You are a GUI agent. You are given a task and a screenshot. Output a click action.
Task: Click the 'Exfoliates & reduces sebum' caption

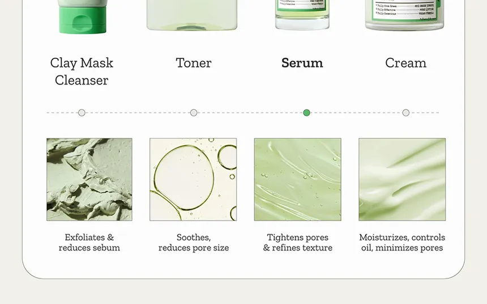89,242
